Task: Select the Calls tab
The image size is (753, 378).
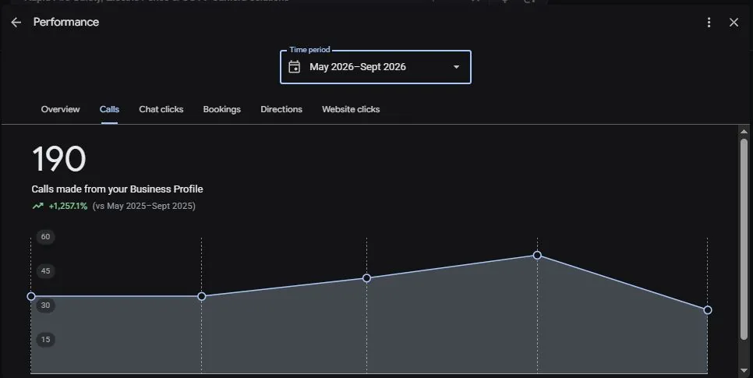Action: [x=109, y=110]
